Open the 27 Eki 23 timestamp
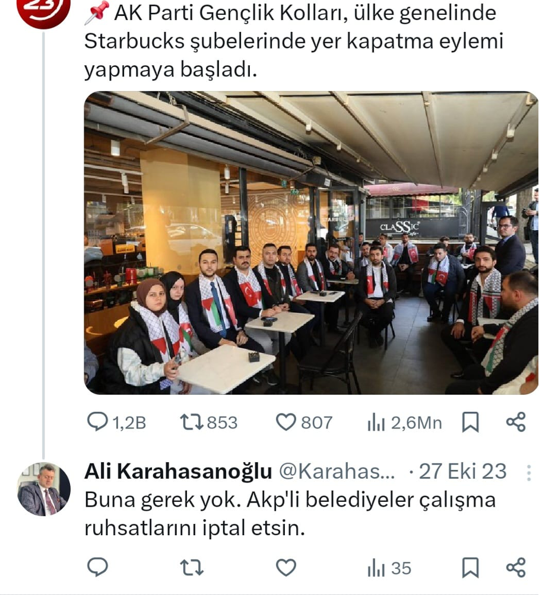Image resolution: width=539 pixels, height=595 pixels. 462,472
